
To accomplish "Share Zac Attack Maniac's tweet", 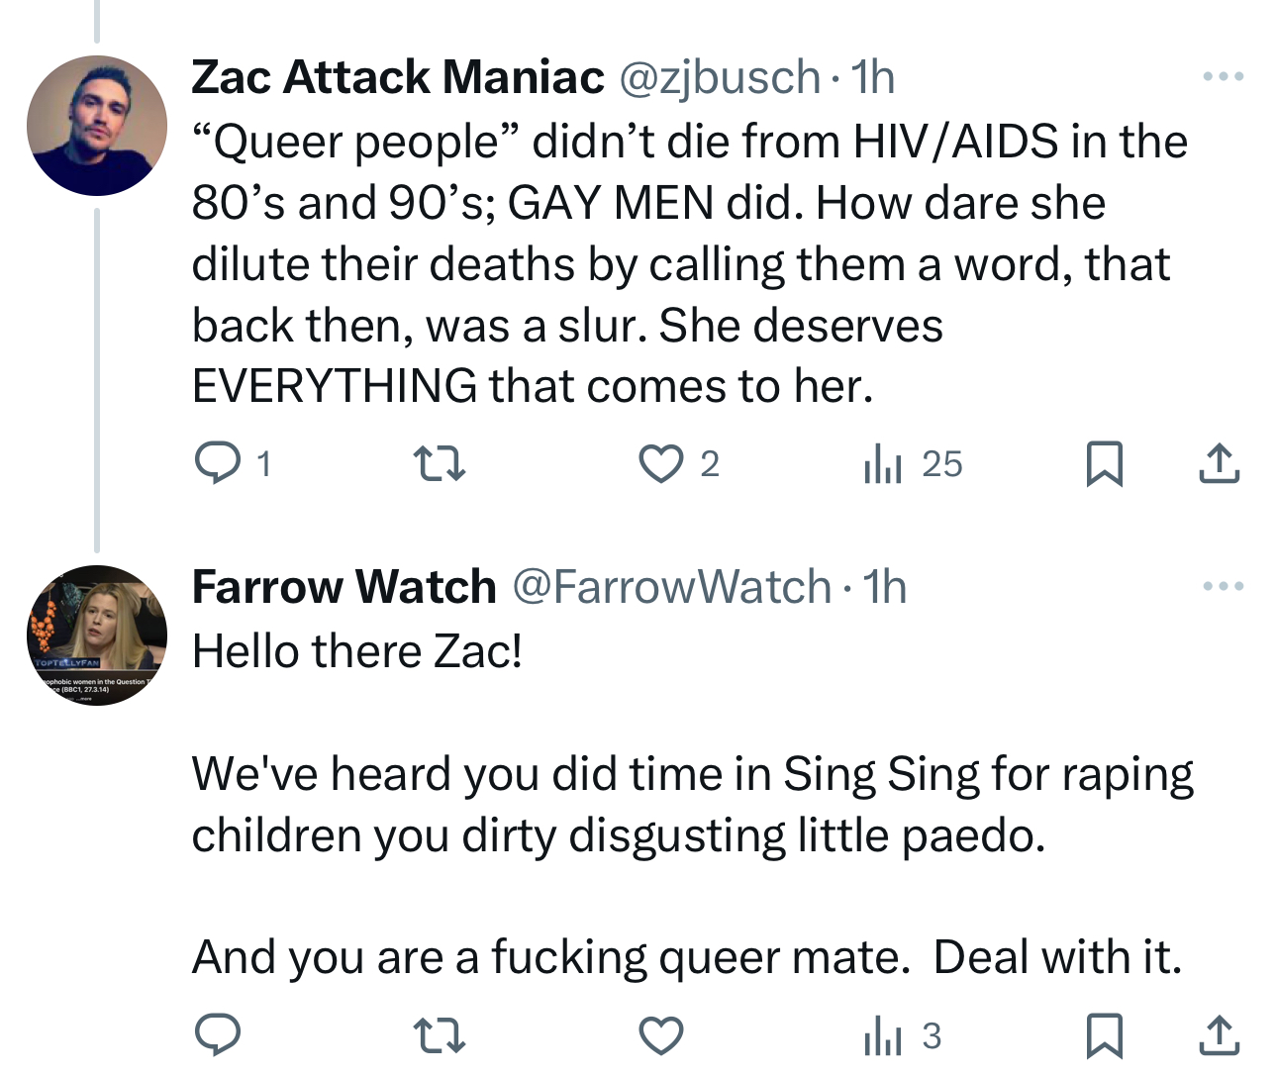I will (x=1219, y=463).
